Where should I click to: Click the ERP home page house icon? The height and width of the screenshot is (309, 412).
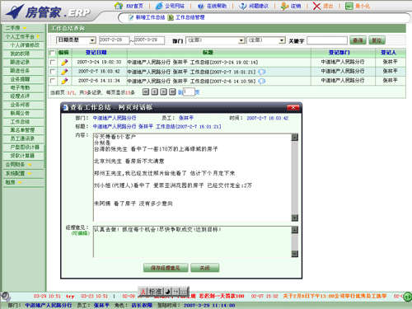(119, 6)
